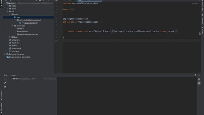This screenshot has width=204, height=115.
Task: Click the .idea folder name
Action: tap(14, 6)
